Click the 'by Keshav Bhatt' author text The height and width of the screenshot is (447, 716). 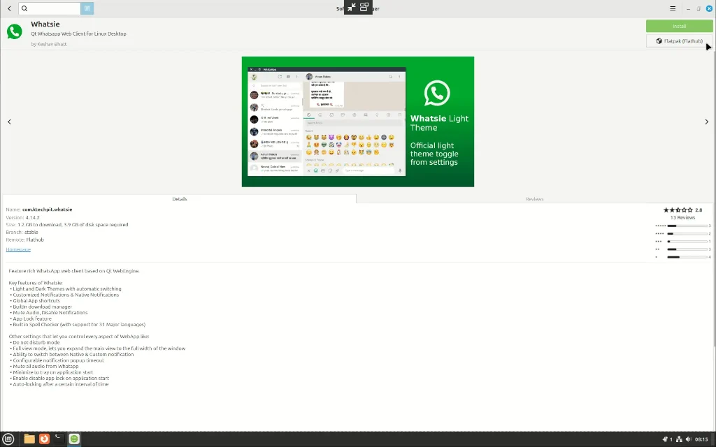pyautogui.click(x=49, y=44)
